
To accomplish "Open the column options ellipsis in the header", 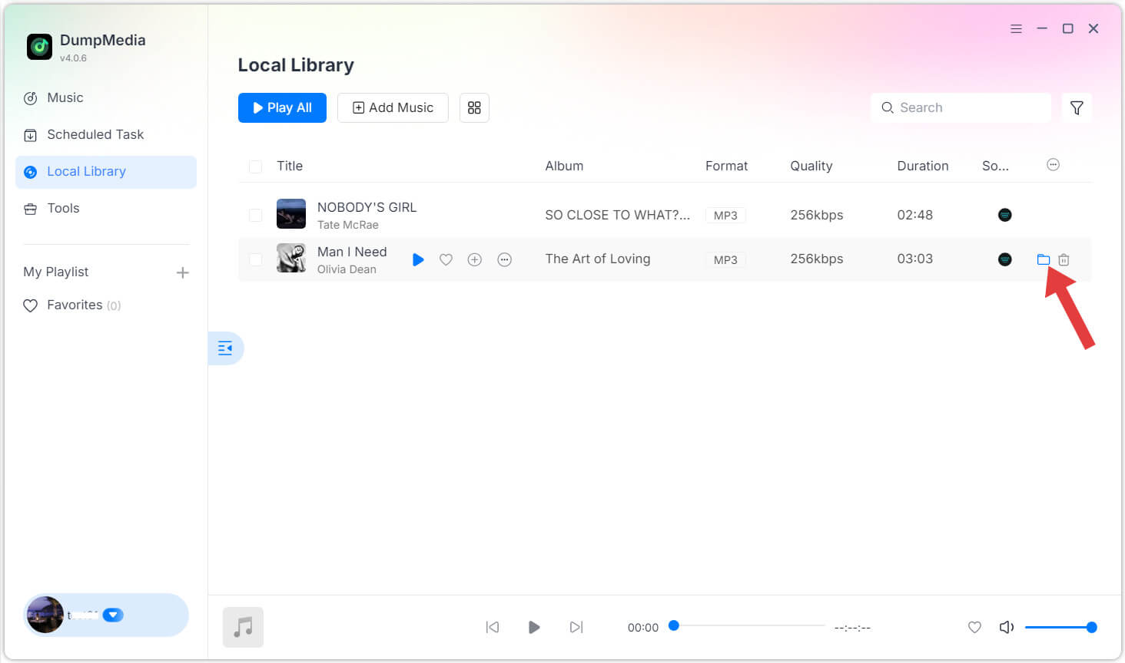I will click(x=1053, y=164).
